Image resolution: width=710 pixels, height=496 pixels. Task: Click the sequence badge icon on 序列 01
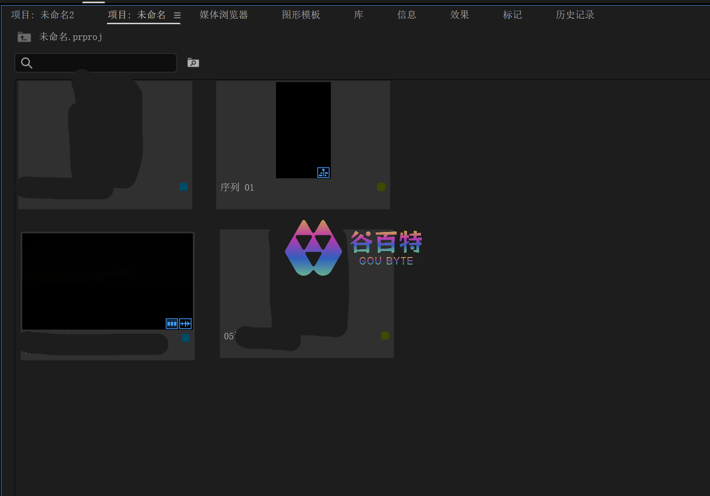tap(323, 172)
